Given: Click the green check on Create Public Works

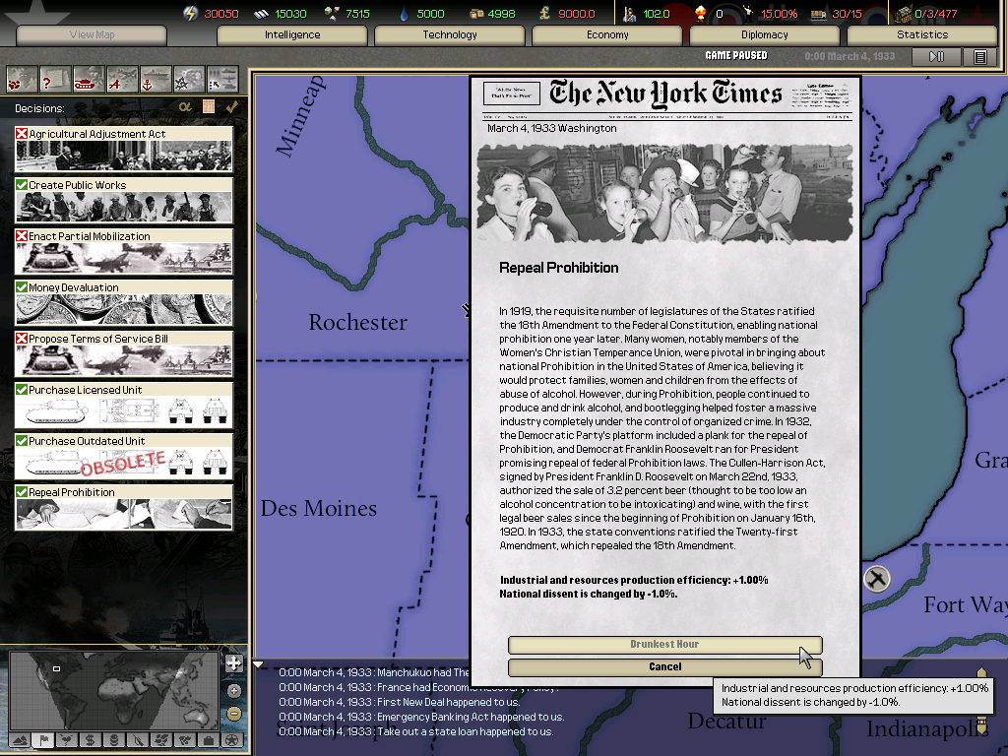Looking at the screenshot, I should pos(22,185).
